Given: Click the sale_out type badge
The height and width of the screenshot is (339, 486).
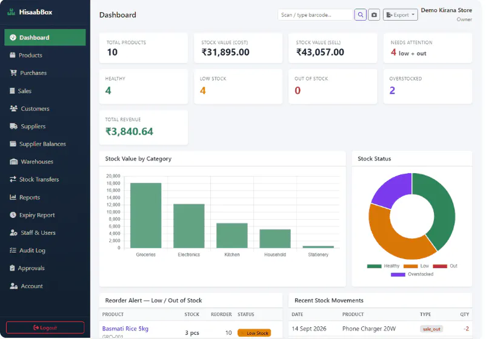Looking at the screenshot, I should 431,329.
